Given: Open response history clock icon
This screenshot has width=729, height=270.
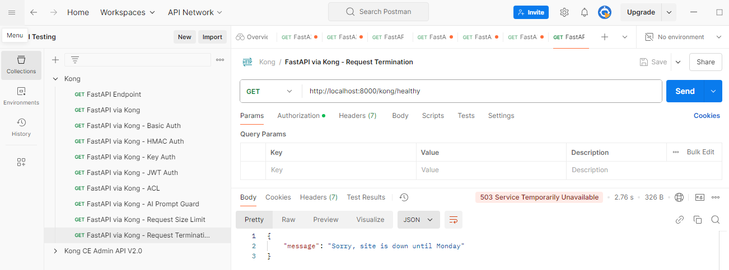Looking at the screenshot, I should (404, 197).
